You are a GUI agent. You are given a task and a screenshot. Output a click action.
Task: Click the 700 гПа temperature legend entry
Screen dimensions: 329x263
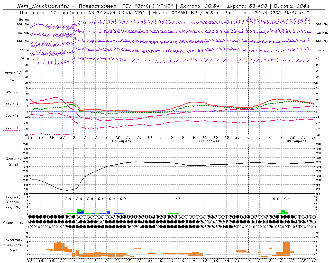[12, 116]
